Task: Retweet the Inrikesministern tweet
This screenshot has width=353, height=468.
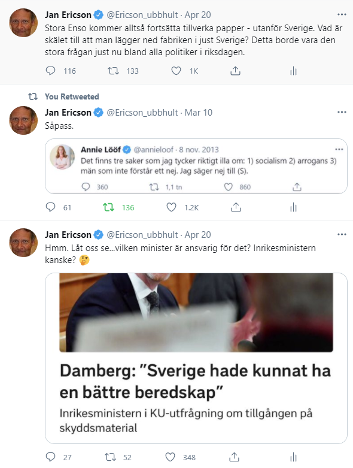Action: coord(111,457)
